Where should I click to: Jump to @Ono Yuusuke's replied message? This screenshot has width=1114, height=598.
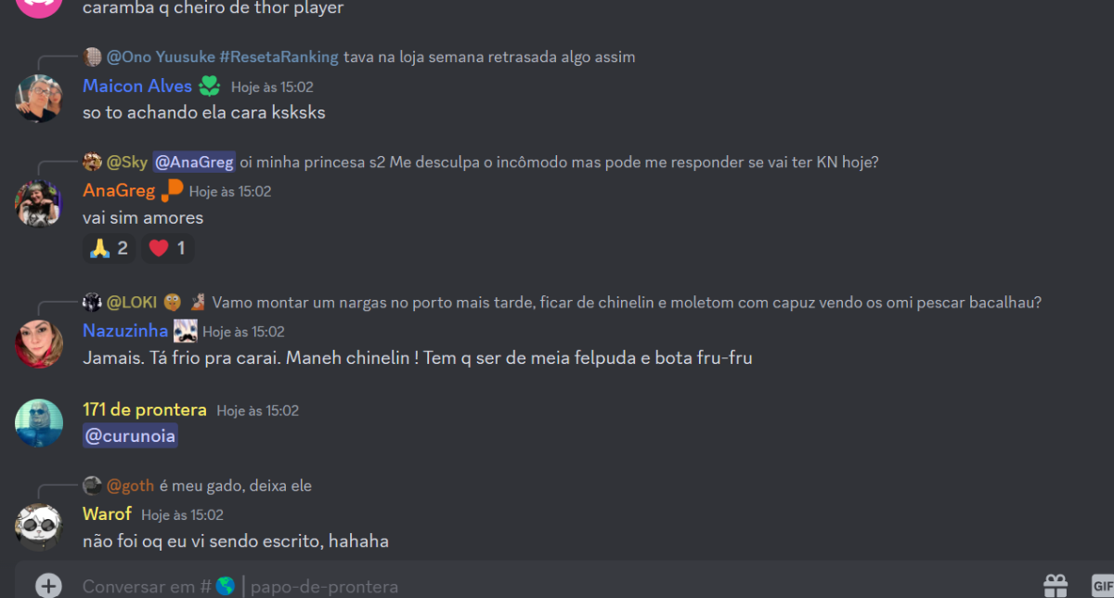coord(491,57)
